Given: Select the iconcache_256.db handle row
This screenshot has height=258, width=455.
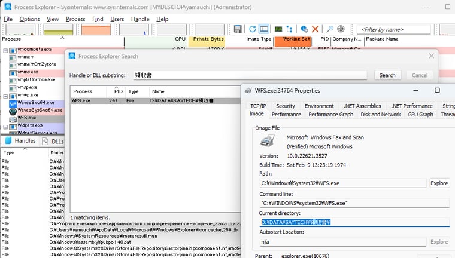Looking at the screenshot, I should pos(121,230).
